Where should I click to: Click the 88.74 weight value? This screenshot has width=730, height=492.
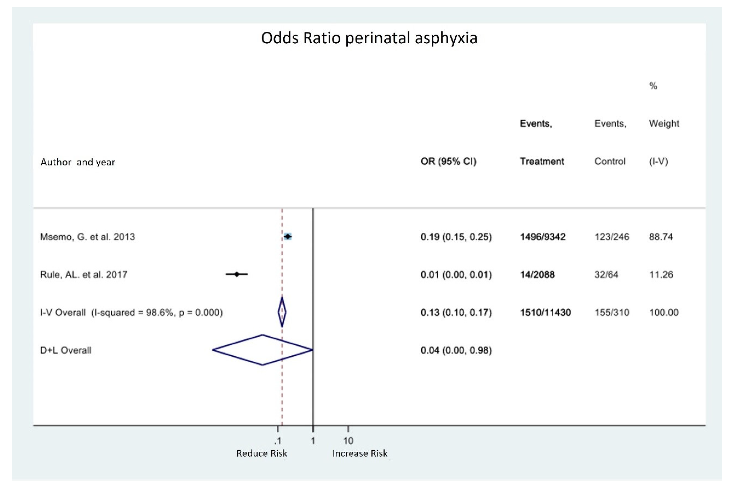(x=661, y=237)
